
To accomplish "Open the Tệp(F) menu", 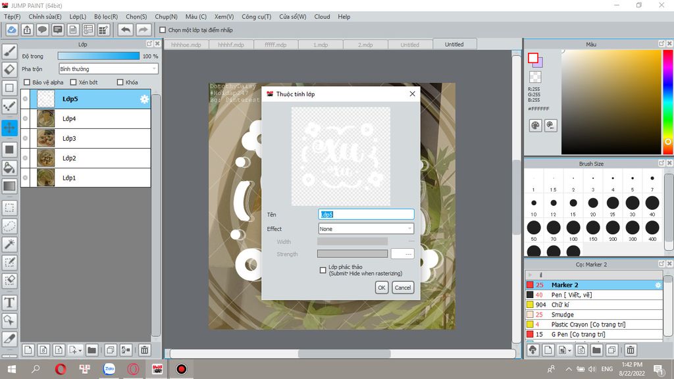I will (12, 16).
